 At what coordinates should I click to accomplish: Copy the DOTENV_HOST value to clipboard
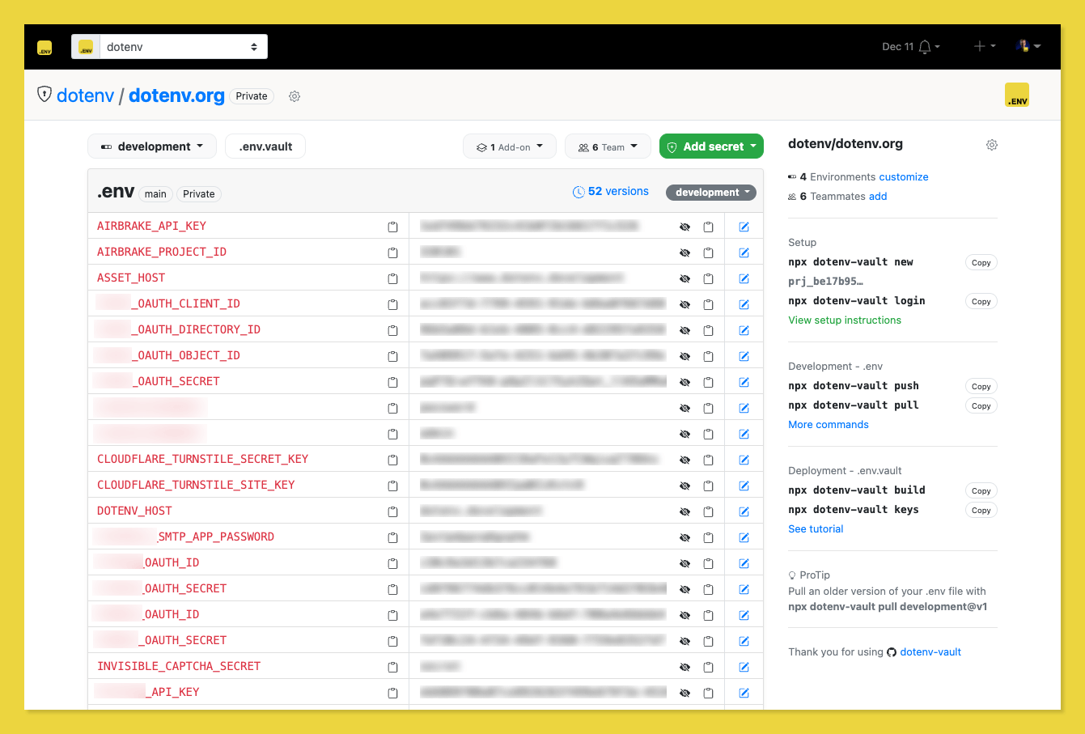point(708,512)
